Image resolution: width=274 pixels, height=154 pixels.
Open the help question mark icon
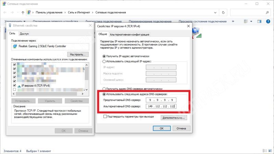[x=268, y=21]
